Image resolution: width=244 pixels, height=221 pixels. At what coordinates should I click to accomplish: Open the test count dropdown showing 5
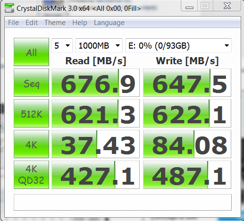point(62,45)
